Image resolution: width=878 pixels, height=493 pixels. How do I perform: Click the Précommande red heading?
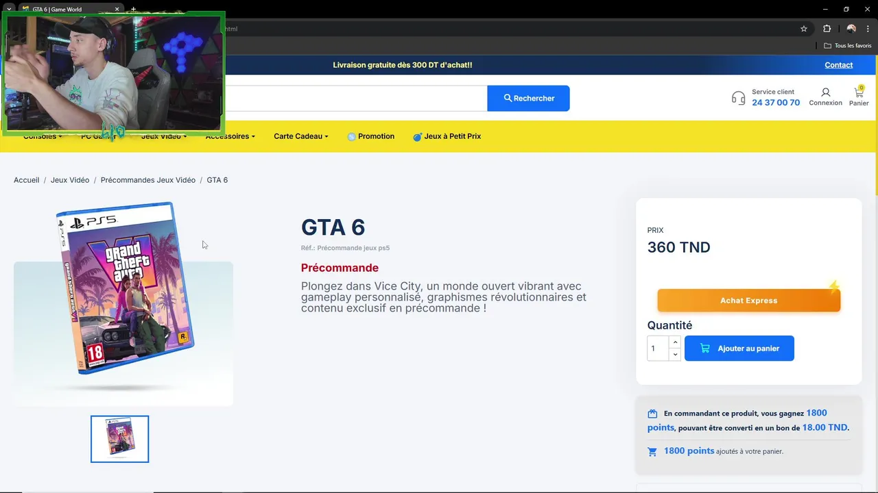click(x=340, y=268)
